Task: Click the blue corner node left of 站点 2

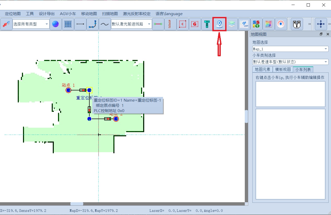Action: [x=89, y=119]
